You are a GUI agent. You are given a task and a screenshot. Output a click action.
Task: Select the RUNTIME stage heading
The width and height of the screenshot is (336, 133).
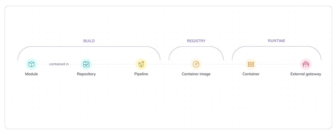277,41
